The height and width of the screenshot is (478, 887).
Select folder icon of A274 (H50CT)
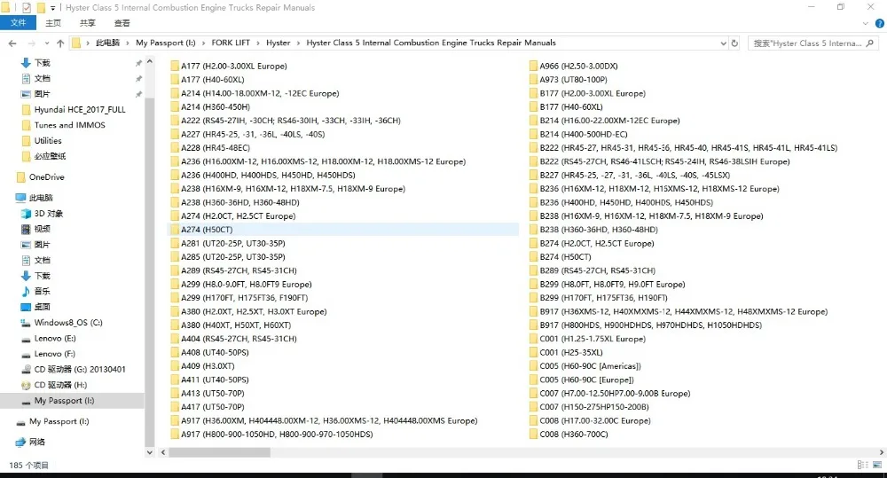tap(175, 230)
